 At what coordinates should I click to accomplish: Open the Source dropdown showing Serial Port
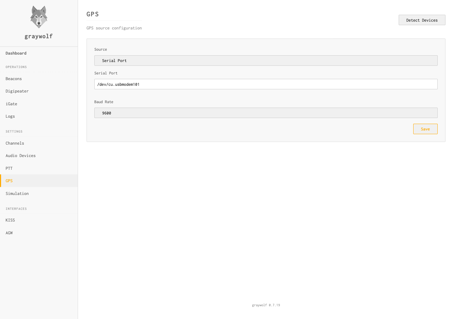point(266,60)
